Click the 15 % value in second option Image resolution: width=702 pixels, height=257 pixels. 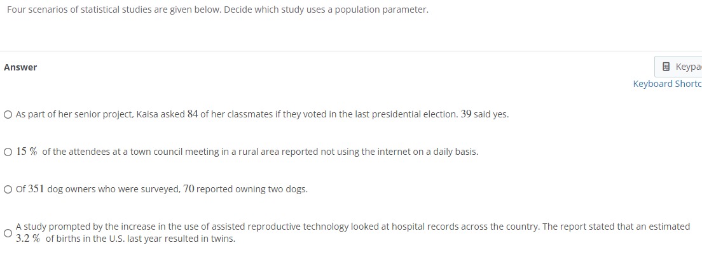[27, 152]
